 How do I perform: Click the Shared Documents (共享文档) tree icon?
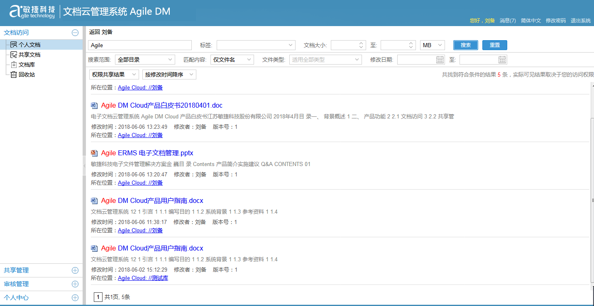(14, 55)
